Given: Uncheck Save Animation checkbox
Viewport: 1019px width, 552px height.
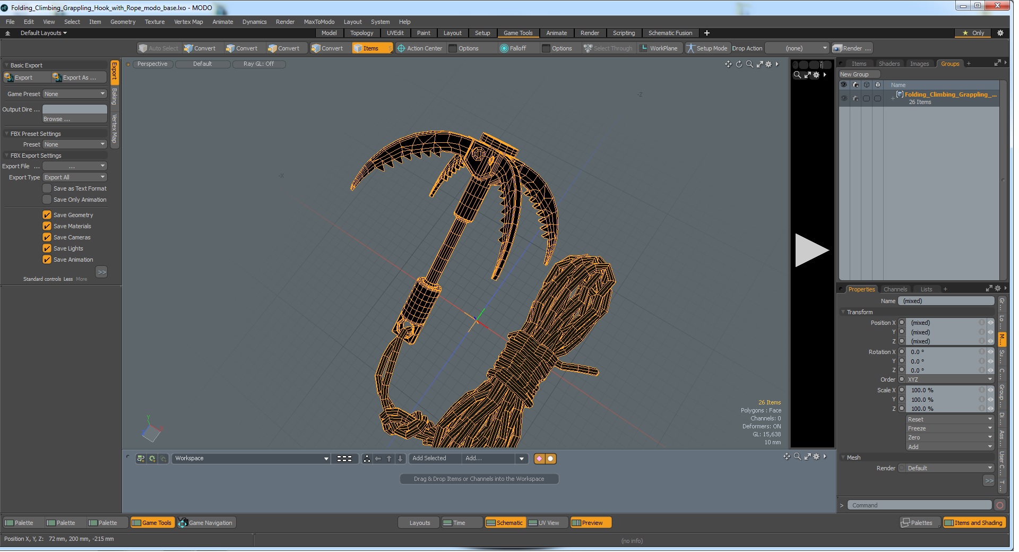Looking at the screenshot, I should click(47, 260).
